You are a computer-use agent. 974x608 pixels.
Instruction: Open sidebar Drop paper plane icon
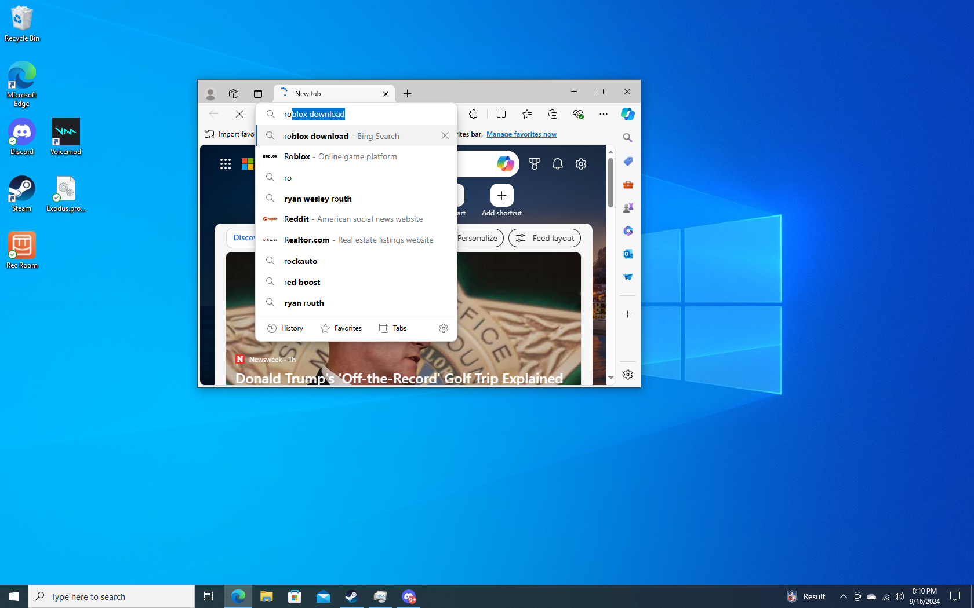coord(627,277)
